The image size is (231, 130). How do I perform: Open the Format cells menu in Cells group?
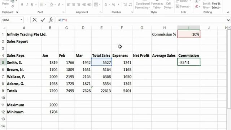(x=183, y=6)
